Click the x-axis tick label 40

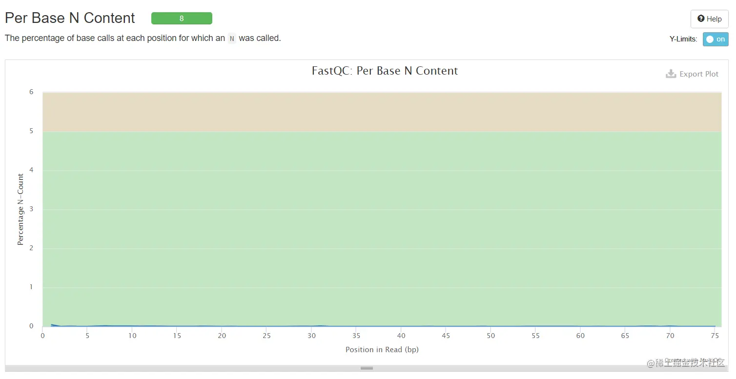401,336
